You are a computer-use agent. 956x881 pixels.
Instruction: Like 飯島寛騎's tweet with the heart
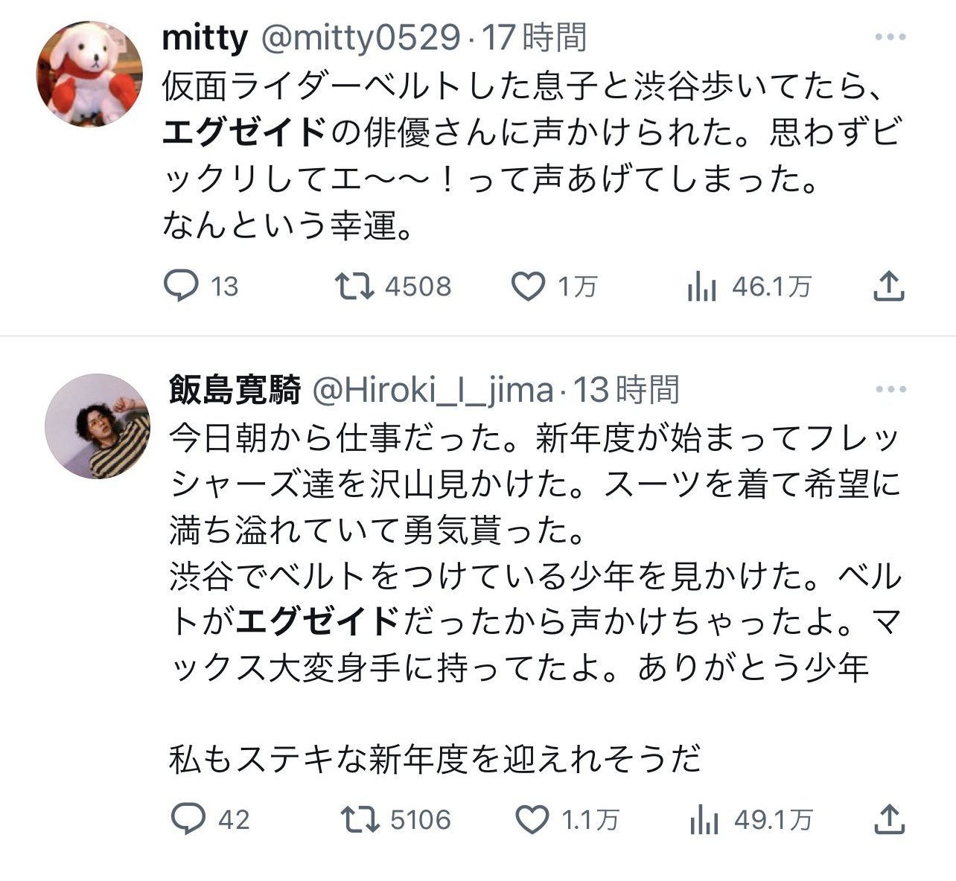tap(532, 820)
